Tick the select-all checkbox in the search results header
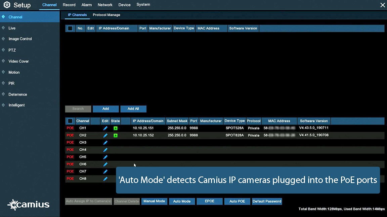The image size is (387, 217). click(x=70, y=28)
